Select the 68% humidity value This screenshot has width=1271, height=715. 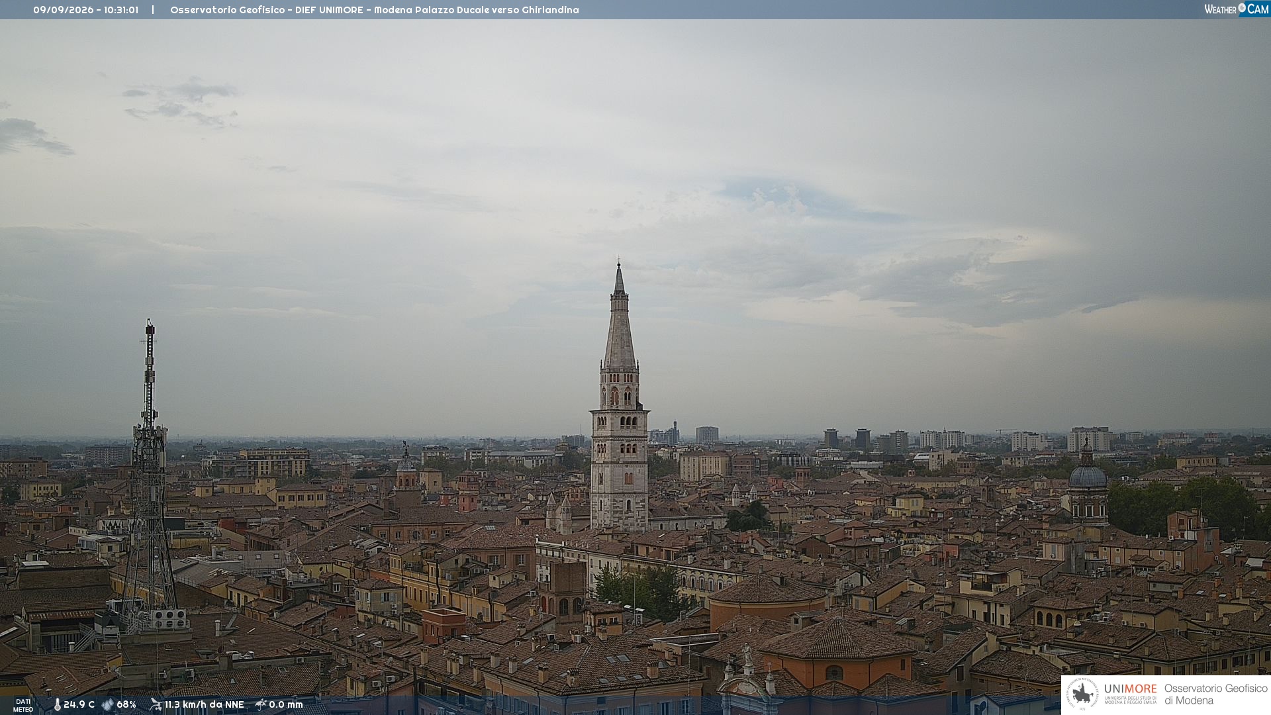tap(126, 704)
